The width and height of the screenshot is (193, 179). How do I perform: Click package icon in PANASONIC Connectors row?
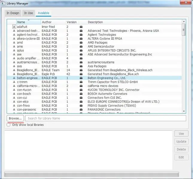pos(81,109)
